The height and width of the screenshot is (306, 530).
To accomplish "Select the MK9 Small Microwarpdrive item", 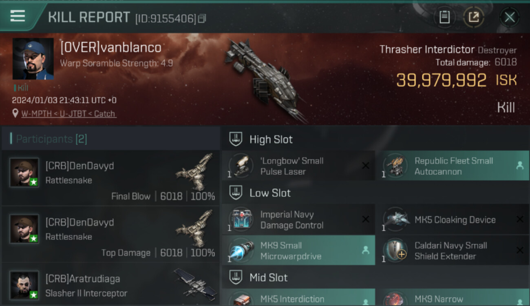I will pos(298,250).
